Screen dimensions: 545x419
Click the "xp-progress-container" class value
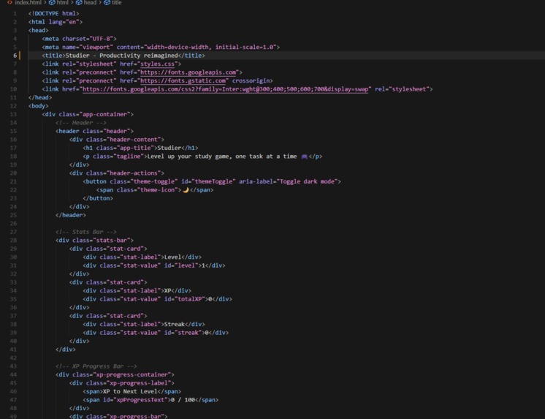coord(132,375)
